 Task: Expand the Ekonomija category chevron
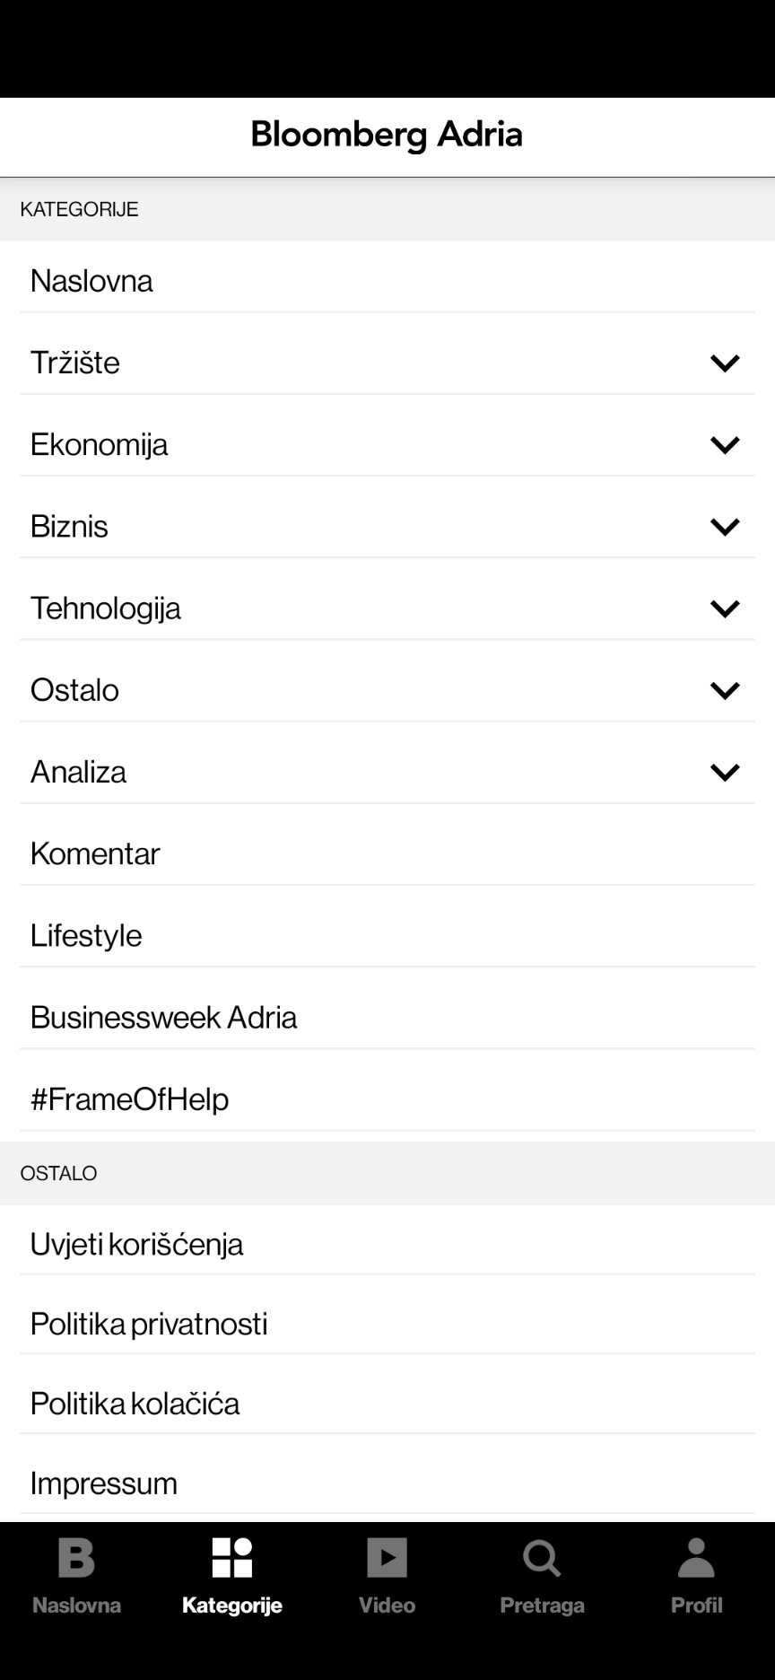(x=725, y=444)
